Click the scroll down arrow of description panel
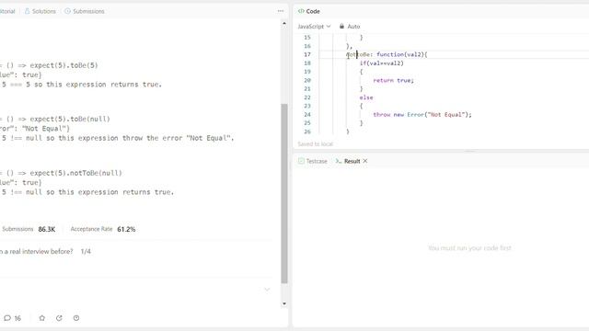Image resolution: width=589 pixels, height=331 pixels. pyautogui.click(x=284, y=303)
